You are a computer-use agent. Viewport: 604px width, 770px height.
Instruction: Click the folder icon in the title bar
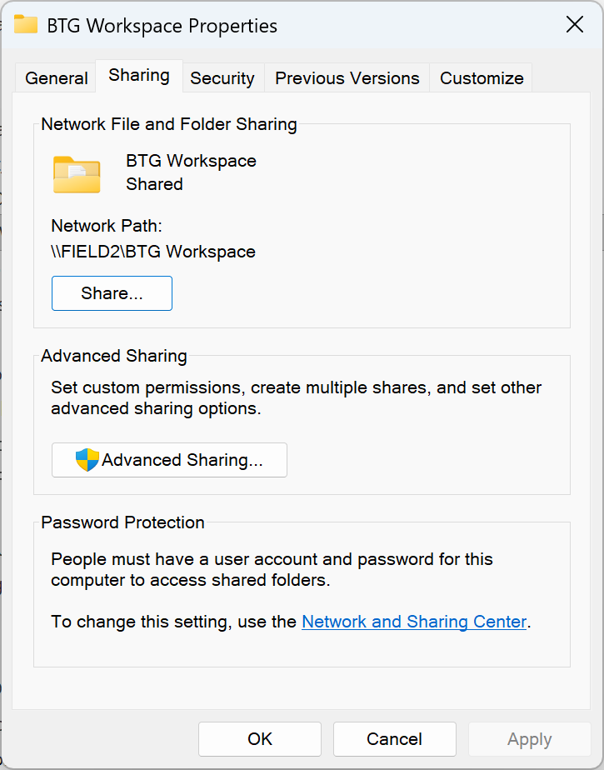26,24
